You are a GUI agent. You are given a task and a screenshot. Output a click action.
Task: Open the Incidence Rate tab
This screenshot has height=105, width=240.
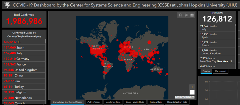[x=113, y=102]
